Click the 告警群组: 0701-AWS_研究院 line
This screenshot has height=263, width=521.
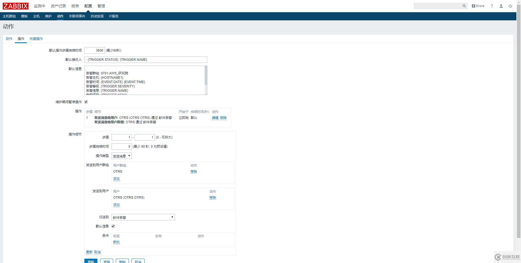tap(107, 73)
